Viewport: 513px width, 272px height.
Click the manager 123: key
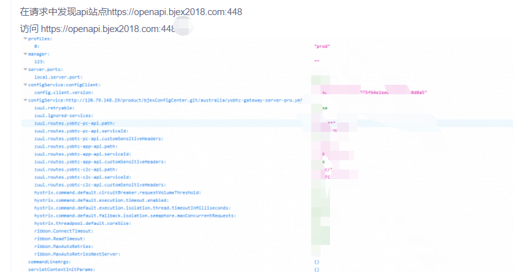[40, 62]
